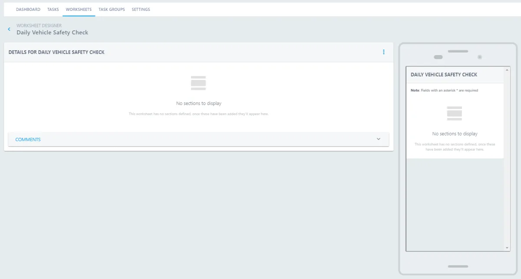The height and width of the screenshot is (279, 521).
Task: Click the 'Fields with an asterisk' note
Action: [444, 90]
